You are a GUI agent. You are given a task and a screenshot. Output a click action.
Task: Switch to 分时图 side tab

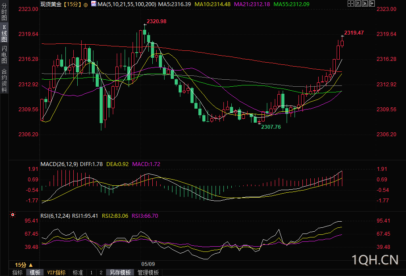(x=4, y=11)
